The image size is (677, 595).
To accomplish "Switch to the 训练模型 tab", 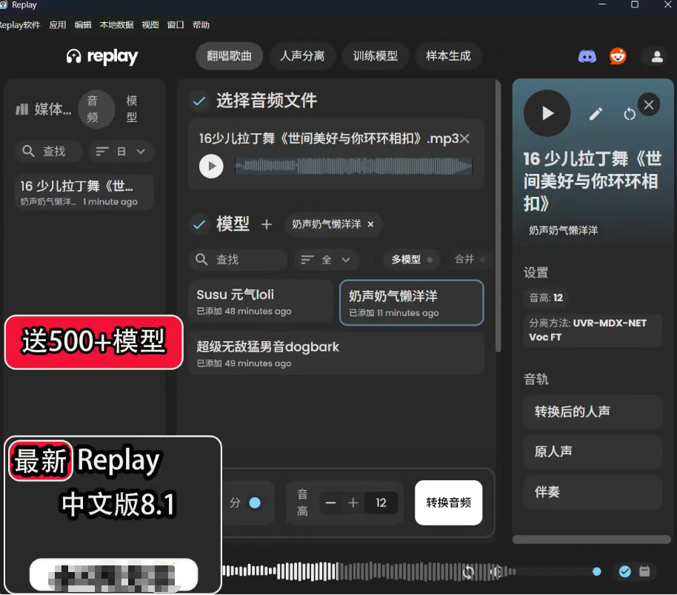I will [376, 56].
